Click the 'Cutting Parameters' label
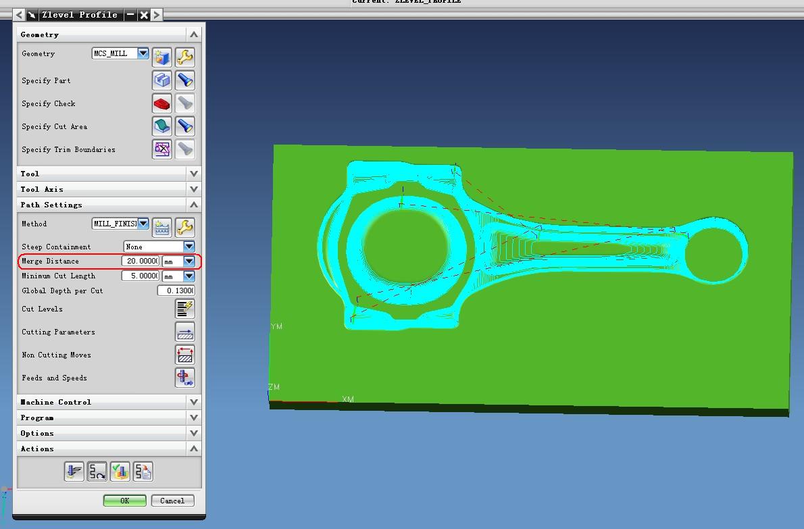Image resolution: width=804 pixels, height=529 pixels. (x=59, y=332)
